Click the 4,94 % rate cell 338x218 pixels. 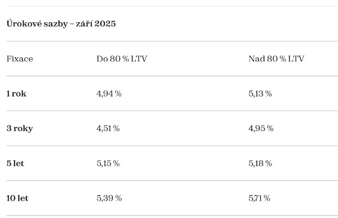point(109,94)
